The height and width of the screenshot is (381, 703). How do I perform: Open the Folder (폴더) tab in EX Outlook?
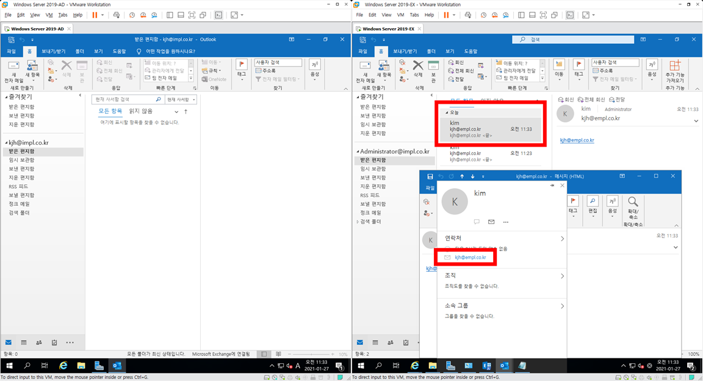[x=431, y=52]
